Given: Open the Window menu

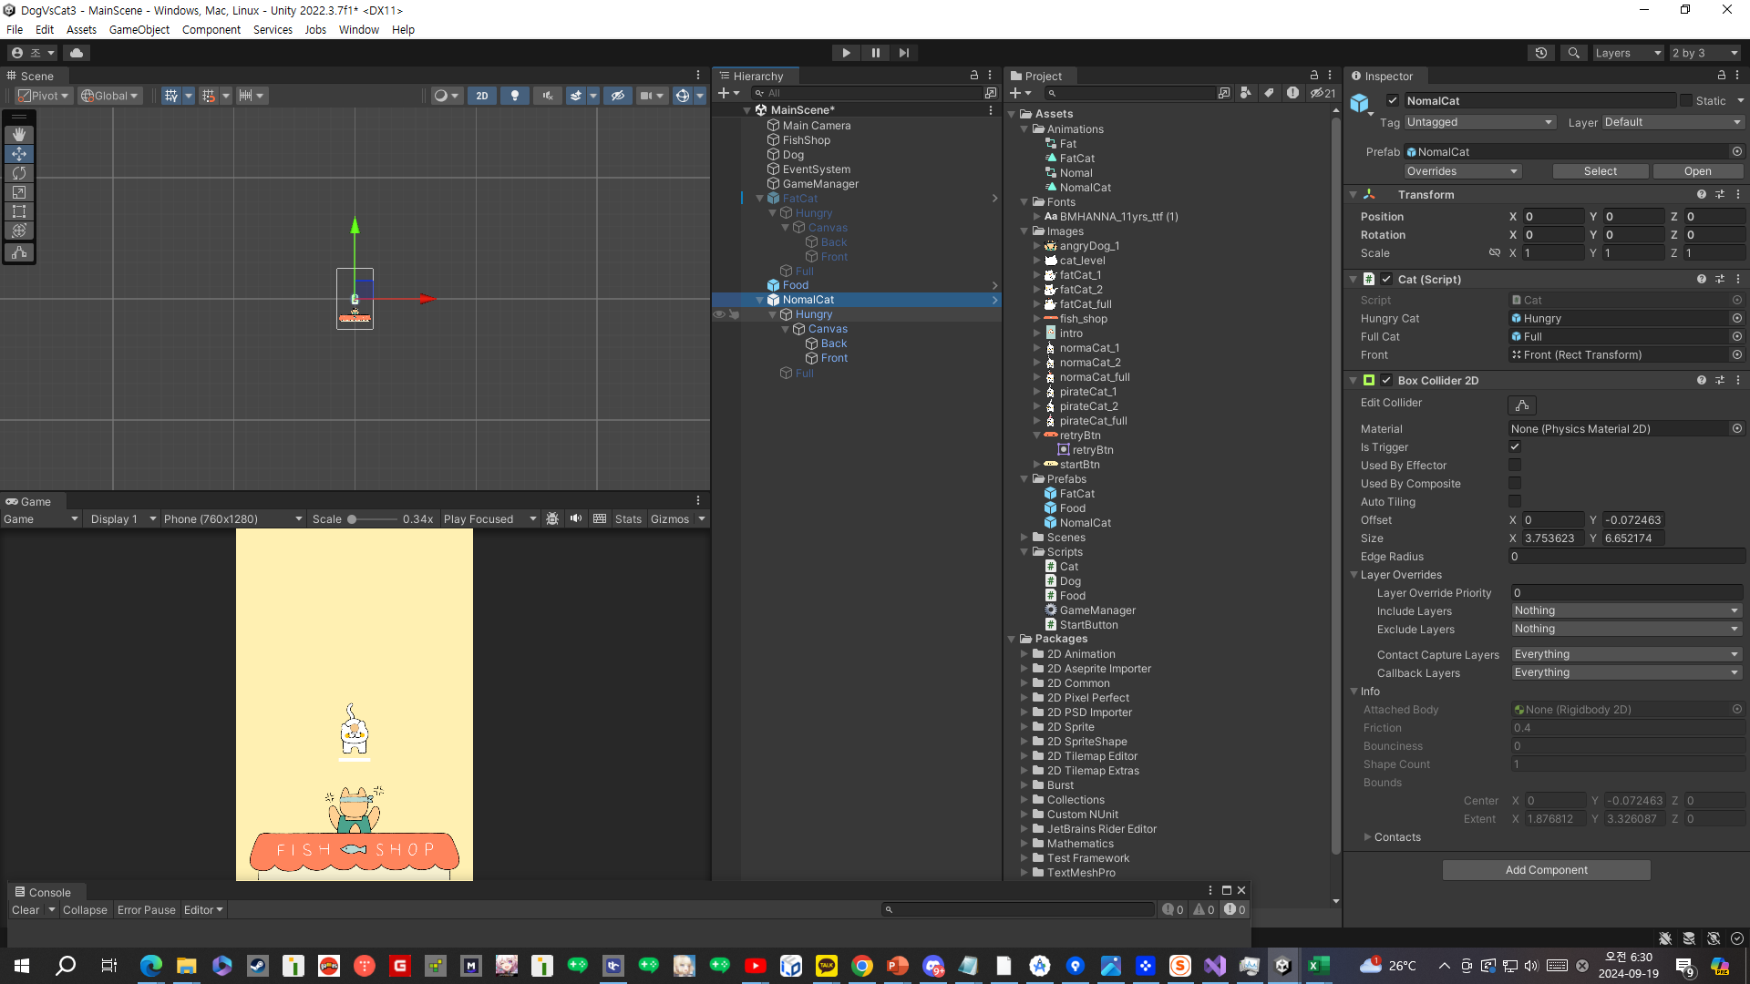Looking at the screenshot, I should 359,30.
